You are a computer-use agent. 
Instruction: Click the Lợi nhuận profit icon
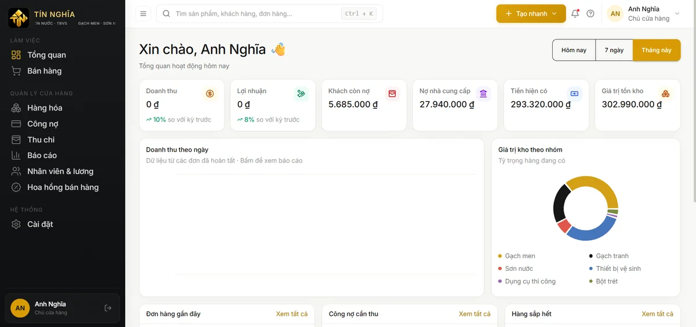[301, 94]
